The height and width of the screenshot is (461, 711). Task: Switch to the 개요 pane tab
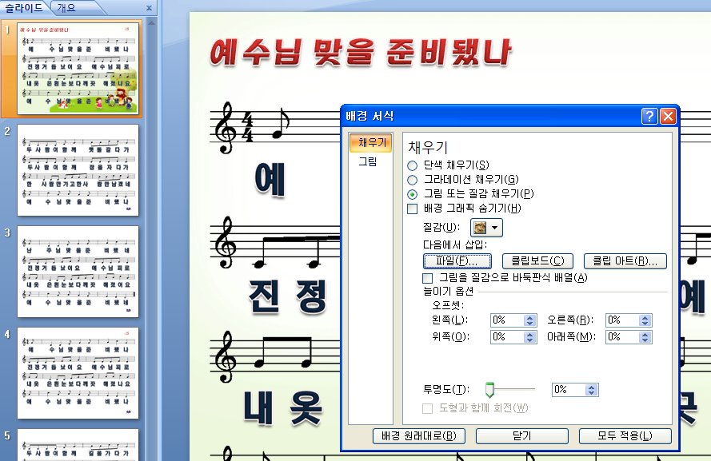pos(66,8)
